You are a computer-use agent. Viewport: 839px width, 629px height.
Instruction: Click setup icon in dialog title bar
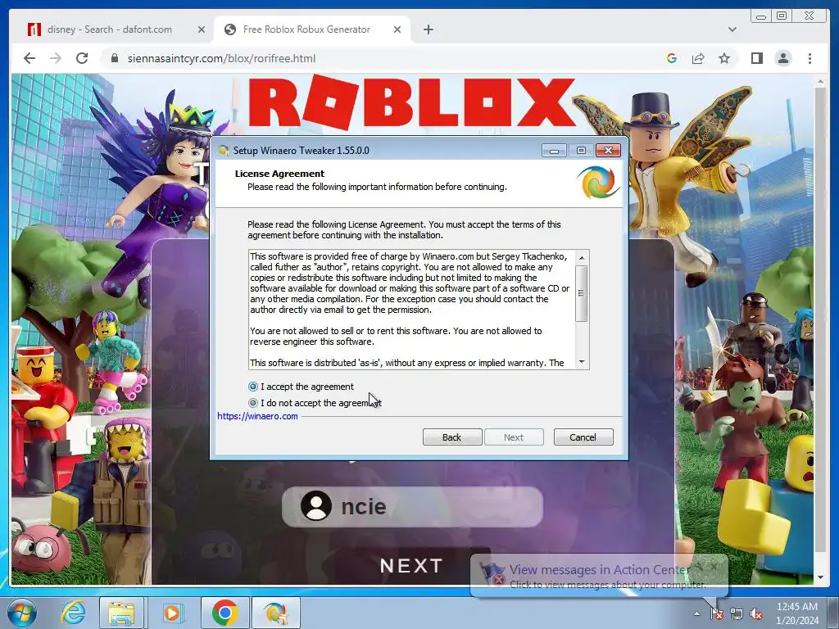[x=224, y=151]
